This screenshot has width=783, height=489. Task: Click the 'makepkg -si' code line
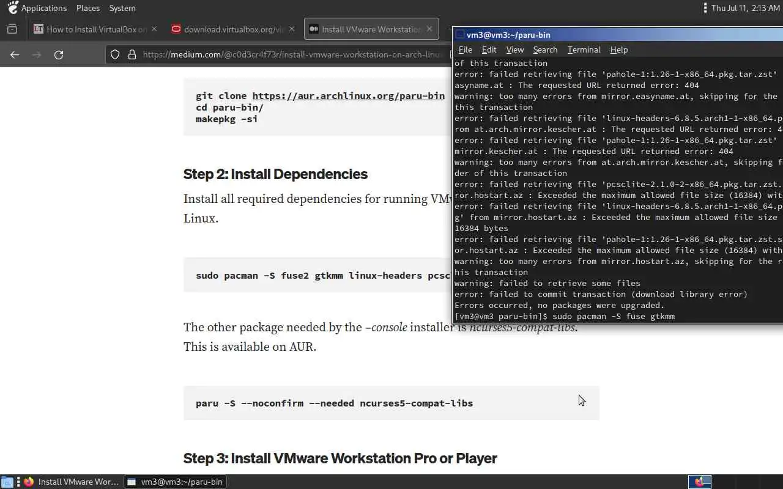pos(226,119)
